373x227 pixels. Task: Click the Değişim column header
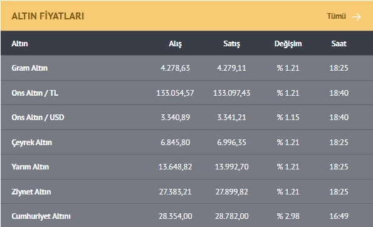point(288,44)
